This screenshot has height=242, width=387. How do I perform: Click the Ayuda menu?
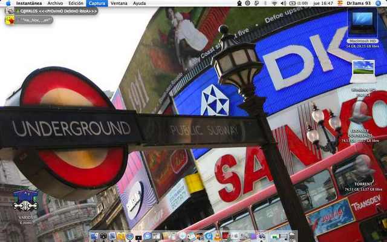(139, 3)
